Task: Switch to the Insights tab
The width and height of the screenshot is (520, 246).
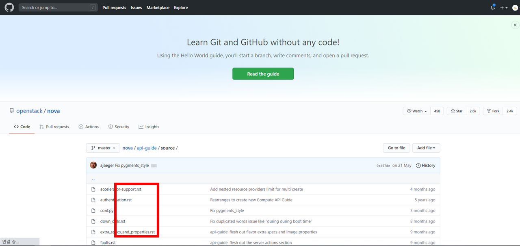Action: pos(149,127)
